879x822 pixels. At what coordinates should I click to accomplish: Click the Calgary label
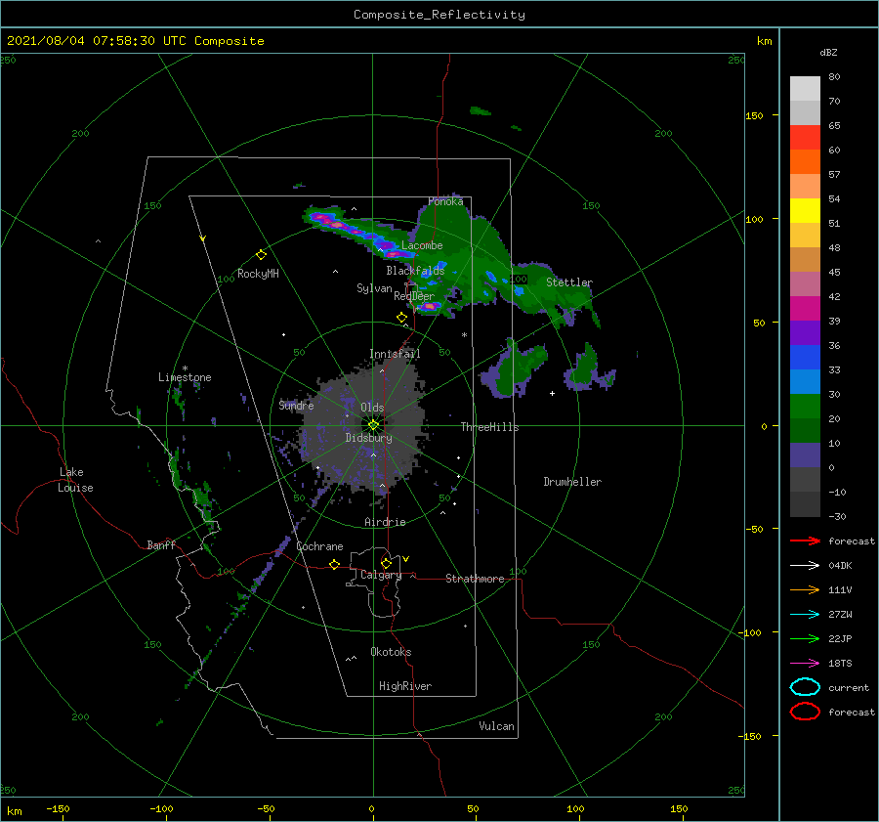(x=381, y=575)
